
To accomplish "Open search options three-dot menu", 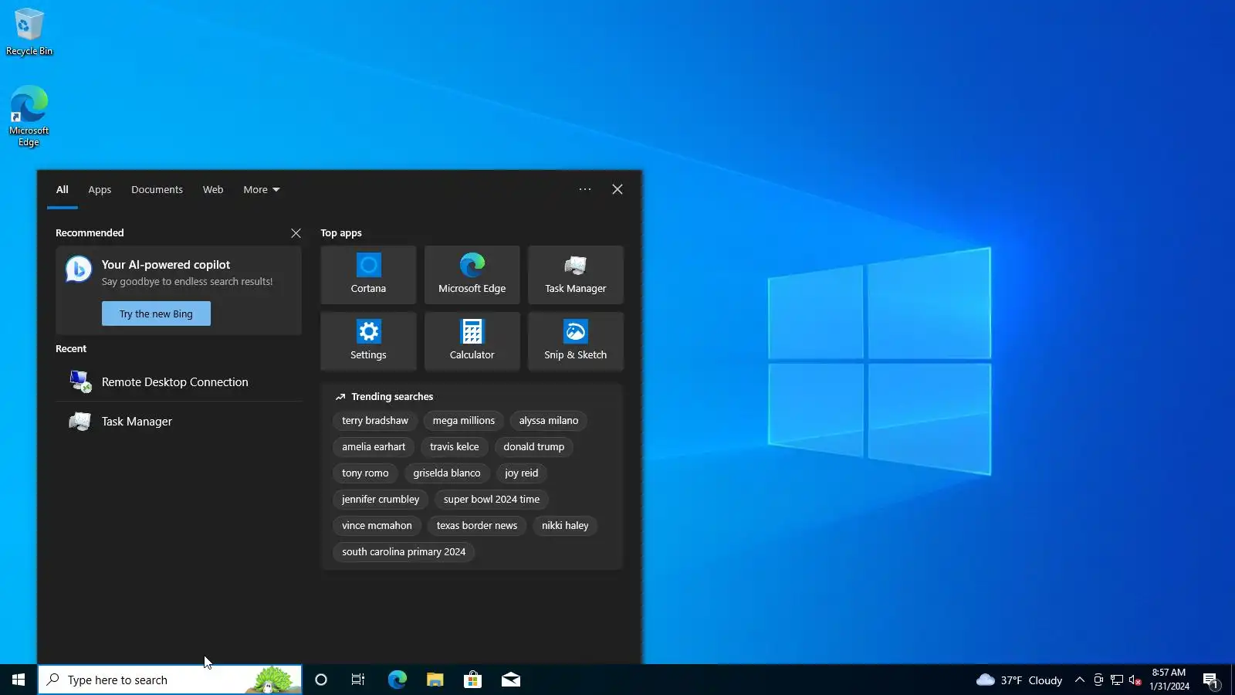I will point(585,189).
